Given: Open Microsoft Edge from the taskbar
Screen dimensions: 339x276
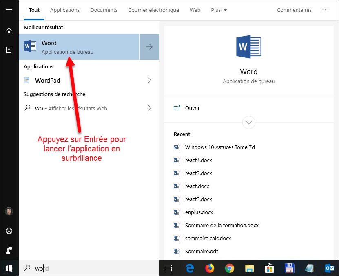Looking at the screenshot, I should 190,268.
